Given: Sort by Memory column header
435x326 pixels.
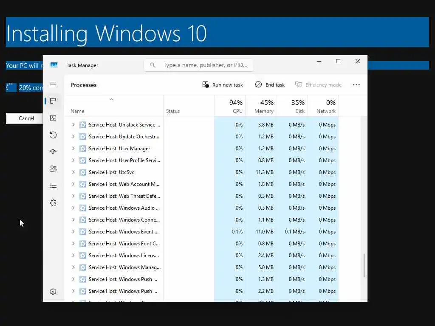Looking at the screenshot, I should [261, 106].
